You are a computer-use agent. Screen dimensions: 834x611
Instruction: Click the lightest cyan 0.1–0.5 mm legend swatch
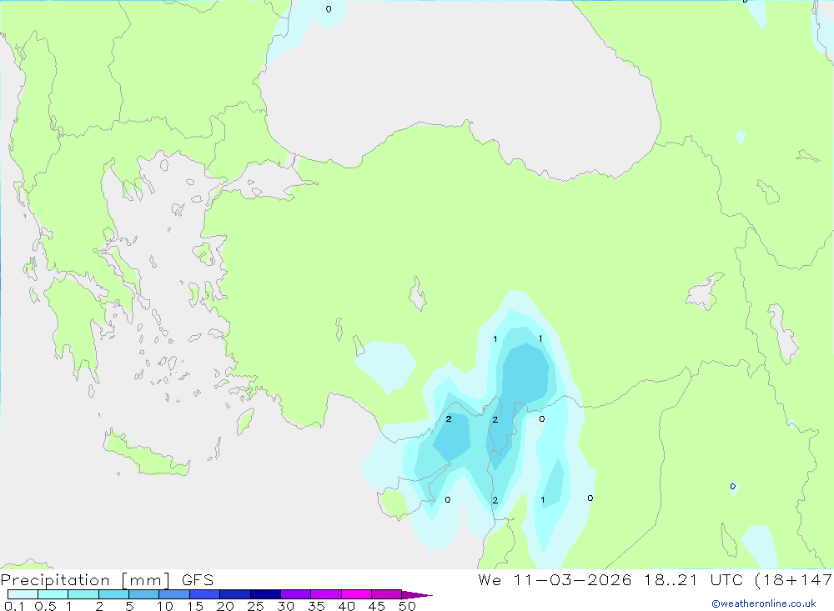click(x=23, y=594)
